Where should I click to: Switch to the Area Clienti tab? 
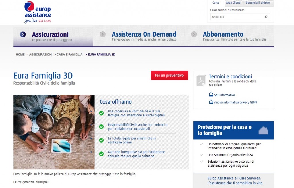coord(233,3)
